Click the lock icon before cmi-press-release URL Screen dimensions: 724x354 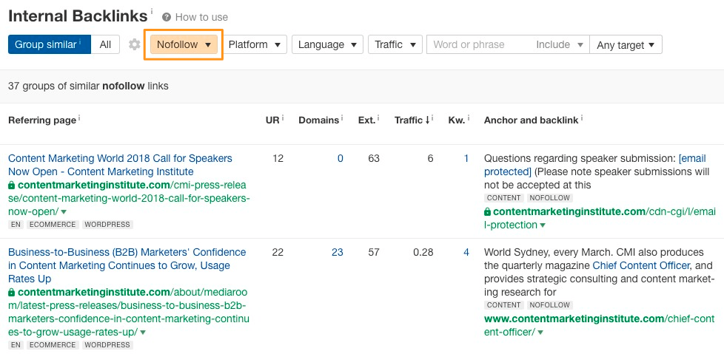coord(12,185)
